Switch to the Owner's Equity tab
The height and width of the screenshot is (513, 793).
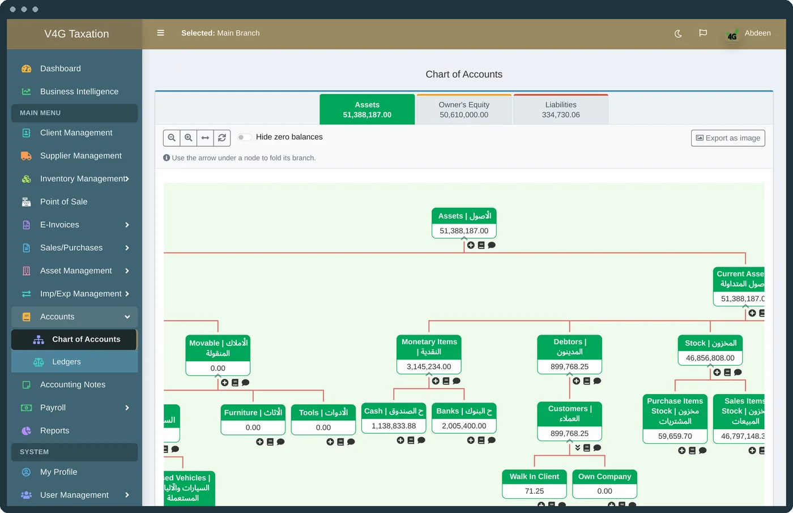[464, 109]
